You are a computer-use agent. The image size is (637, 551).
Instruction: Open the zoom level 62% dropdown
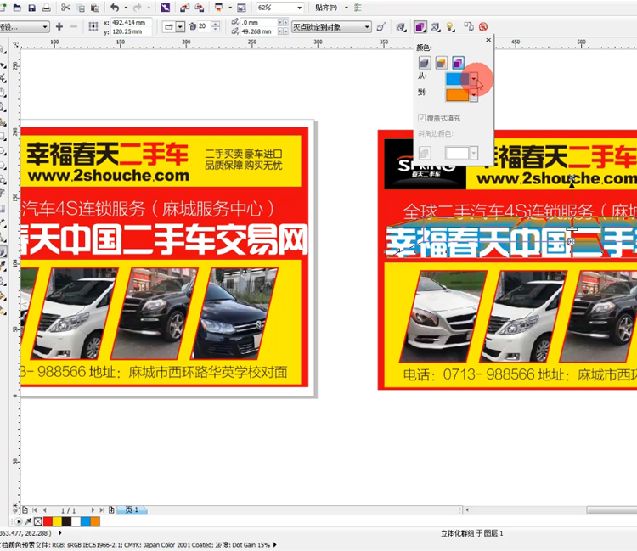coord(300,8)
